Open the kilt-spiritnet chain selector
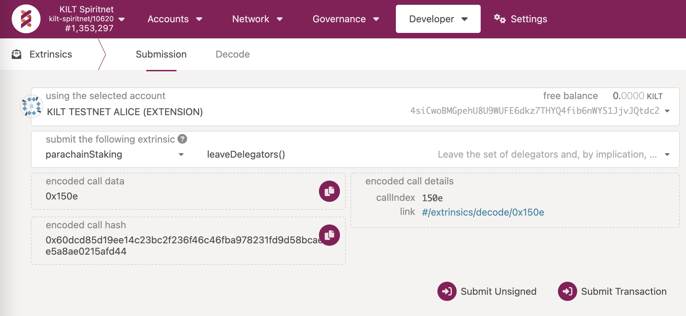686x316 pixels. click(121, 19)
